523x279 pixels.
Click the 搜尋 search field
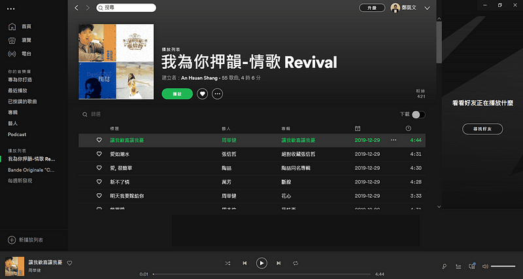[126, 8]
